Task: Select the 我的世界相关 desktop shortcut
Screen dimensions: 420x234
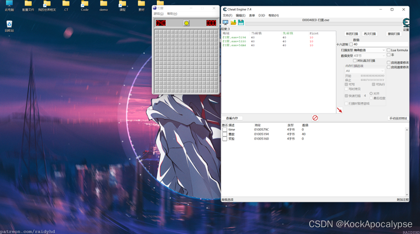Action: (47, 6)
